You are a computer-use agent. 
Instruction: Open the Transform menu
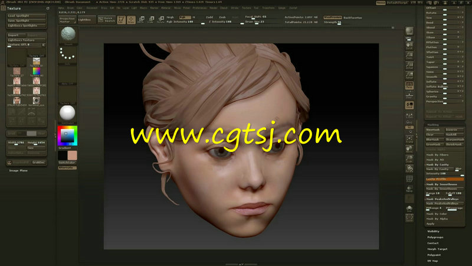[268, 8]
